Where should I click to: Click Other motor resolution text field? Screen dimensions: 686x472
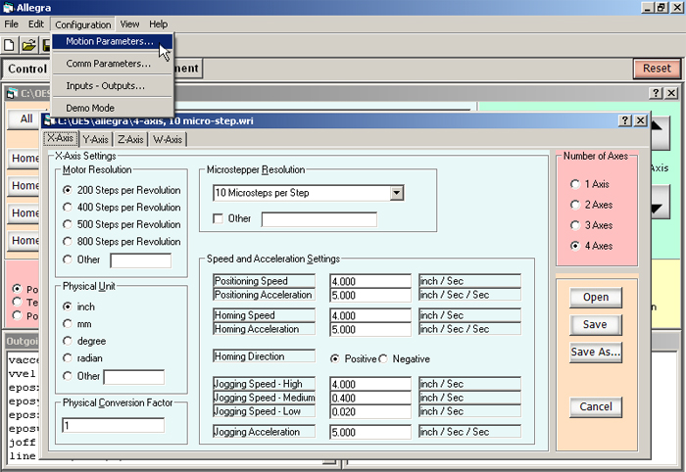[141, 260]
